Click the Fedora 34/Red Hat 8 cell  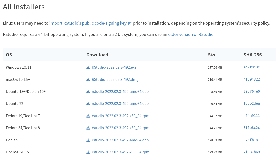click(23, 128)
